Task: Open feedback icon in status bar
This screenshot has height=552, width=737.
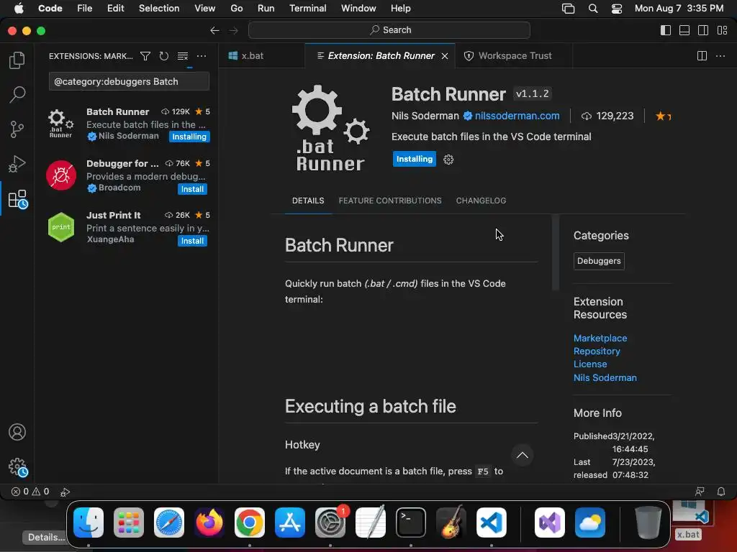Action: pos(700,492)
